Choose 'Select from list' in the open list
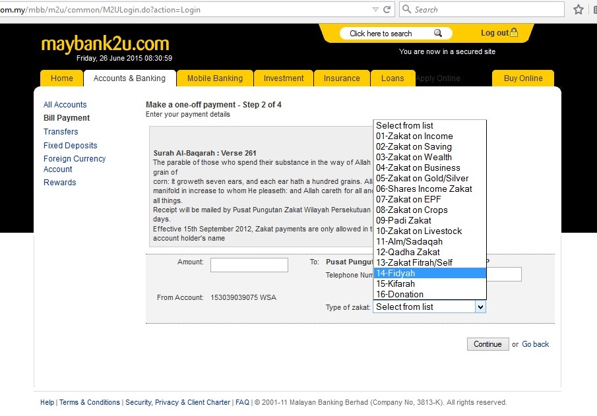The width and height of the screenshot is (597, 416). click(x=429, y=126)
